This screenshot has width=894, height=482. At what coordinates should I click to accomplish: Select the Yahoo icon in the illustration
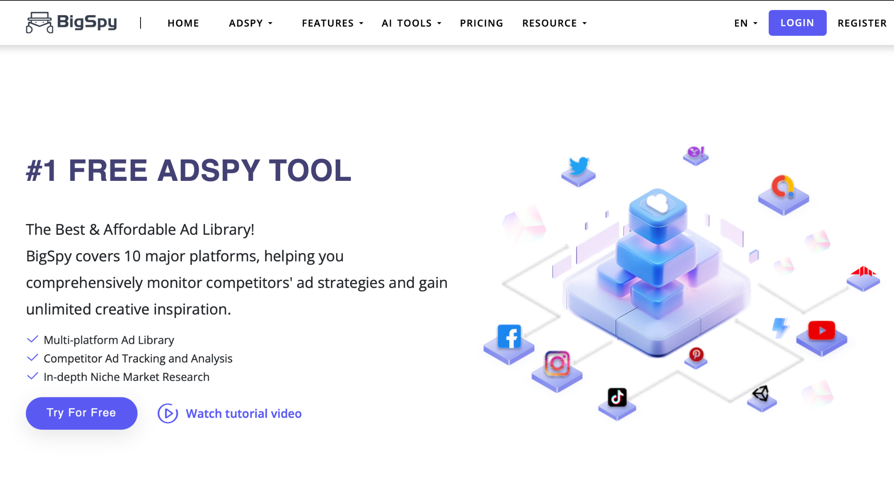click(x=695, y=152)
